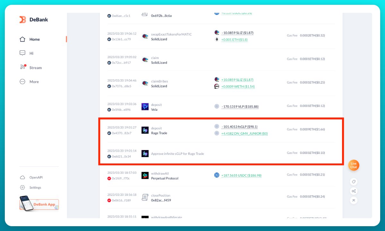The height and width of the screenshot is (231, 385).
Task: Open transaction hash 0xdd21...0c34
Action: 121,156
